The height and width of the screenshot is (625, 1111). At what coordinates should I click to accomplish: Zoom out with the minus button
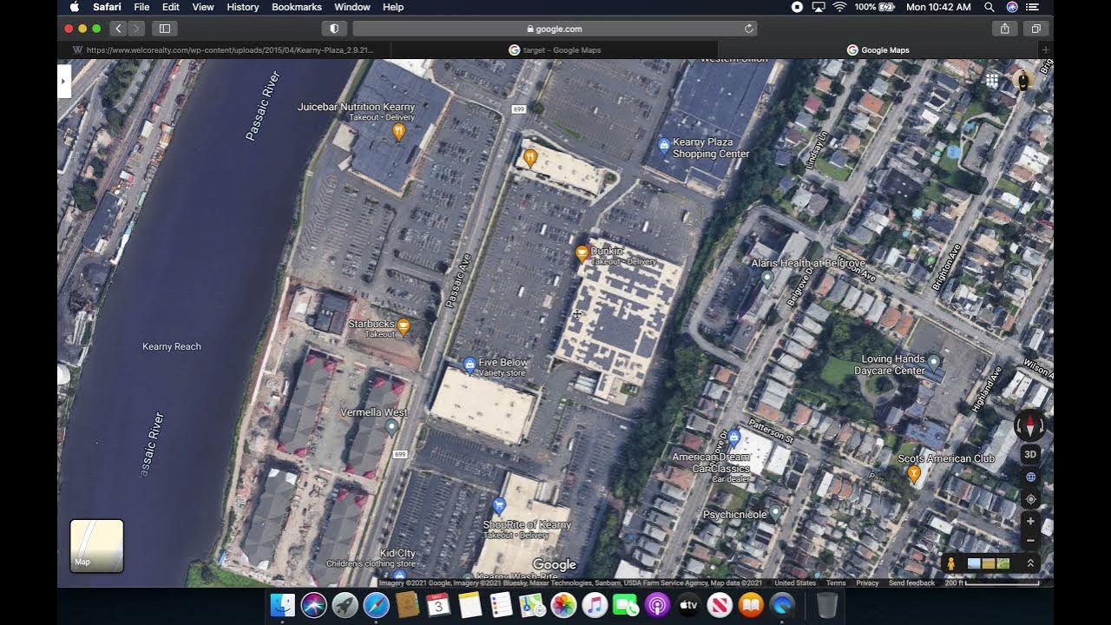[1030, 540]
